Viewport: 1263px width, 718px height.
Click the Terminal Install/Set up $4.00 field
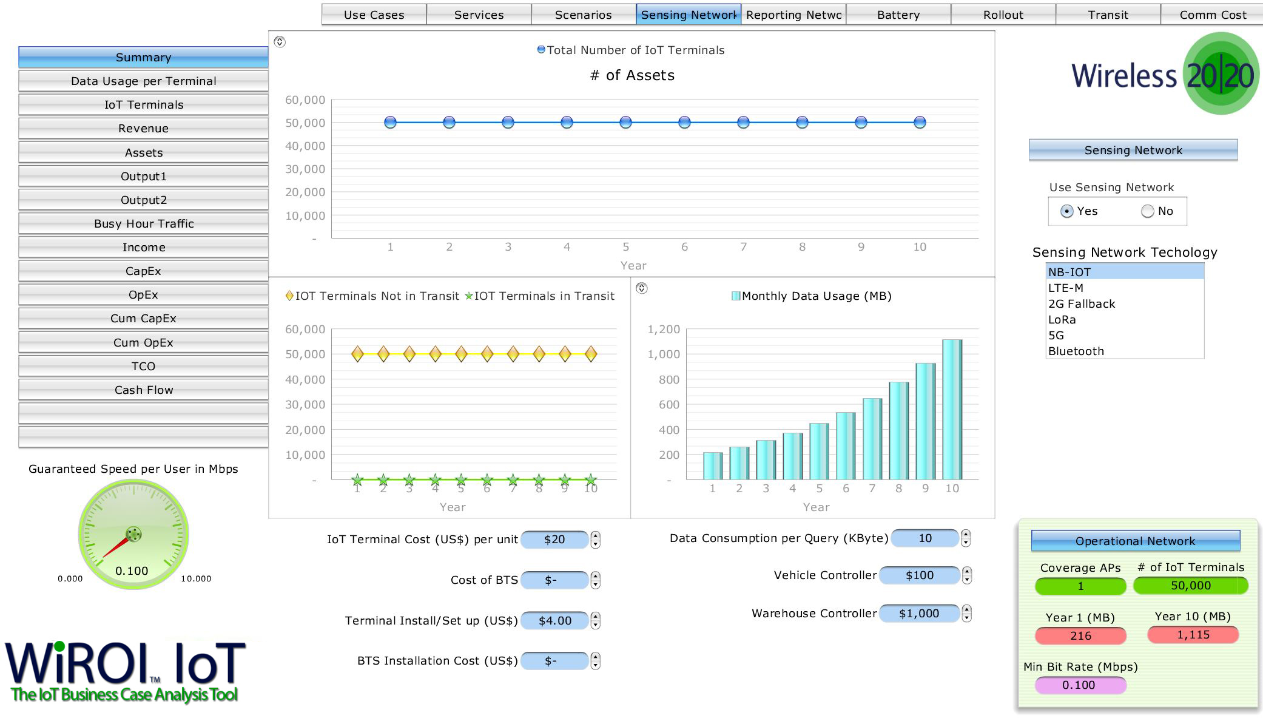coord(554,620)
